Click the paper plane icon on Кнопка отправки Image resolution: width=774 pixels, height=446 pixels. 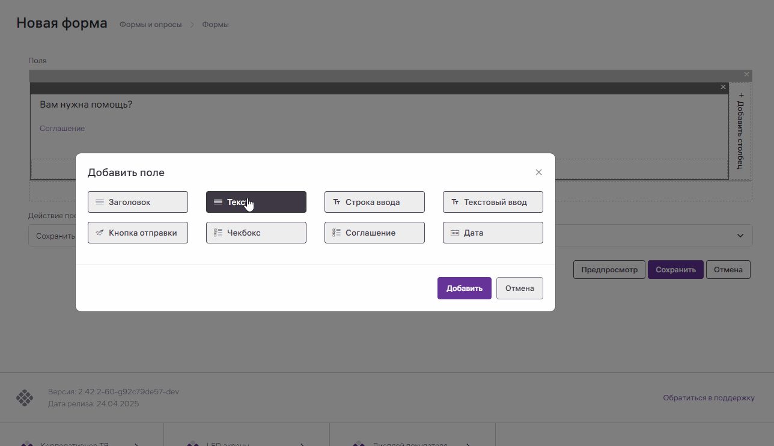coord(100,233)
